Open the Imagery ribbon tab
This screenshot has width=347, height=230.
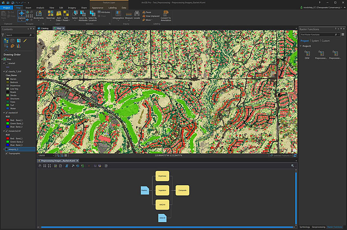72,7
